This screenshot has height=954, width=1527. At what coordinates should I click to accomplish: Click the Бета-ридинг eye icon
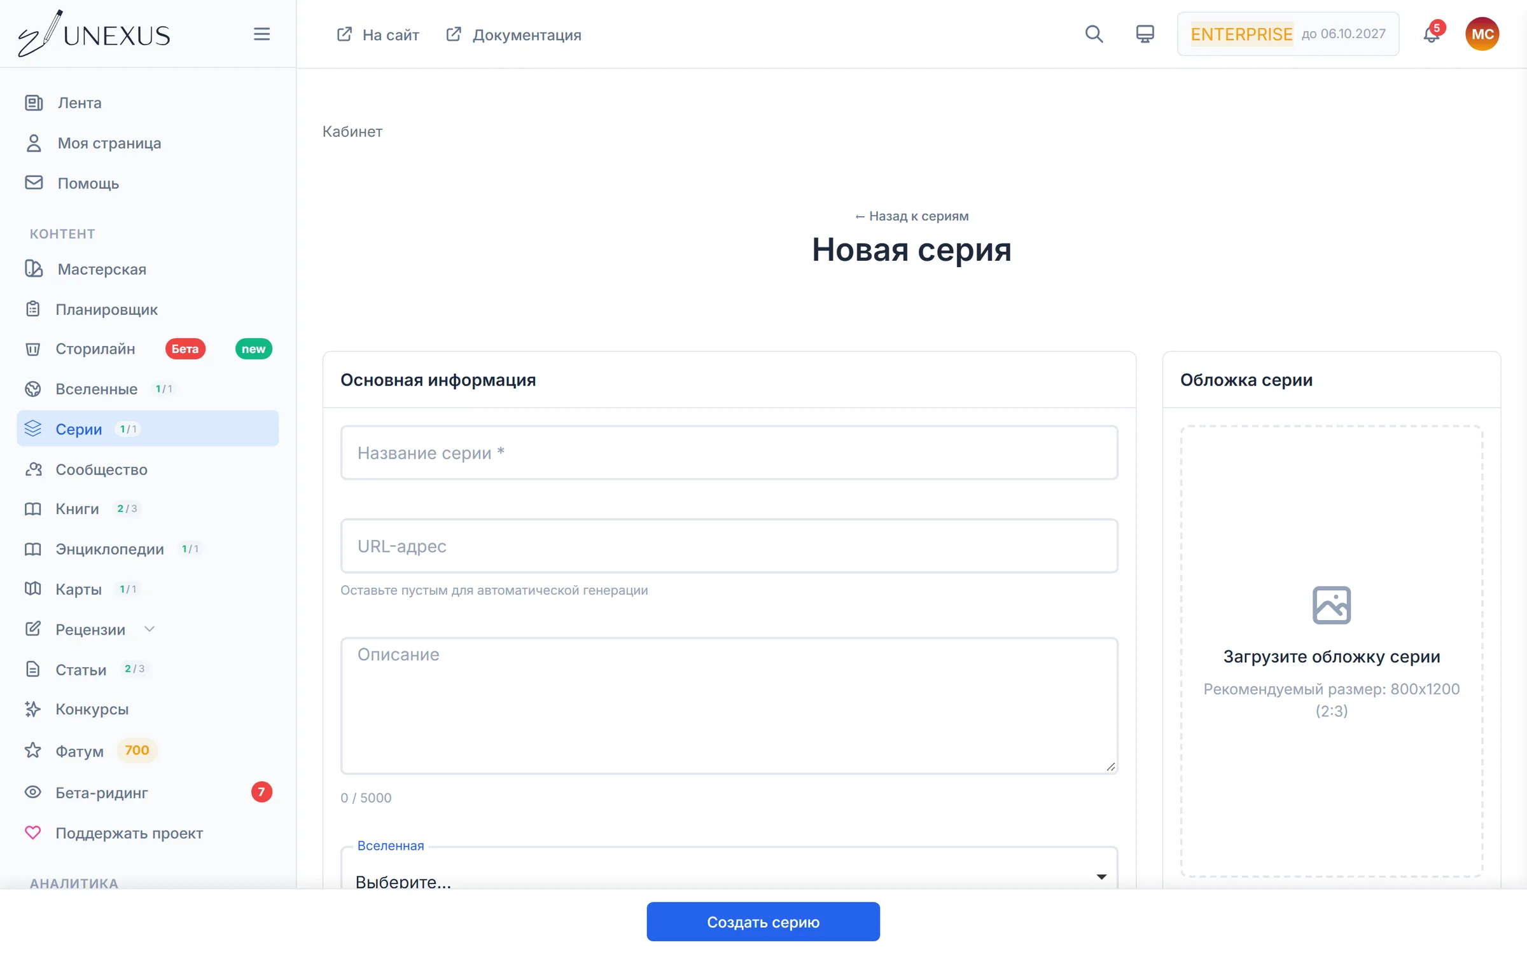point(33,792)
